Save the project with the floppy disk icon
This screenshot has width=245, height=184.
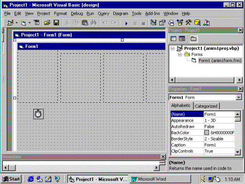coord(56,23)
